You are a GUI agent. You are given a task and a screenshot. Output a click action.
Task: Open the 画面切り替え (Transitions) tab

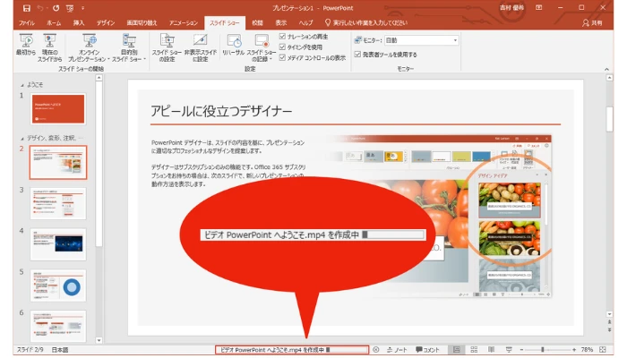click(142, 22)
